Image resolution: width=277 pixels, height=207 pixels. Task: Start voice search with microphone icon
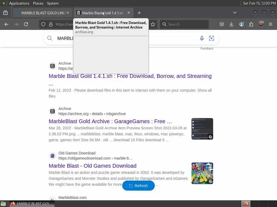[x=202, y=38]
